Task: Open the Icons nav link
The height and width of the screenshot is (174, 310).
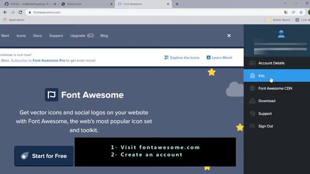Action: 21,36
